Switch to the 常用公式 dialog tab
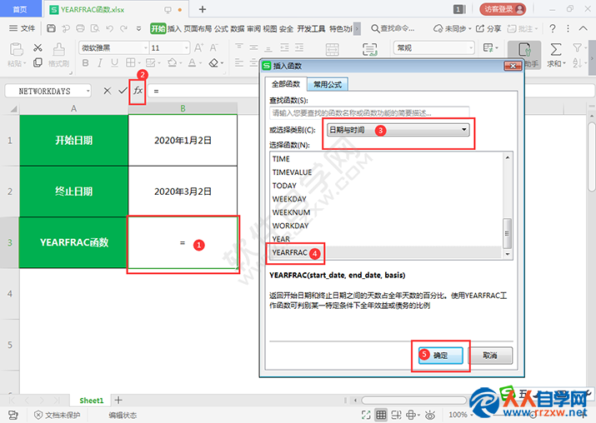The image size is (596, 423). click(x=328, y=85)
